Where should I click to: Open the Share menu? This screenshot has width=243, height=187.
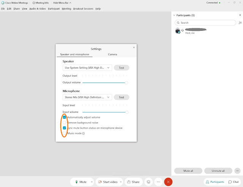pos(16,9)
